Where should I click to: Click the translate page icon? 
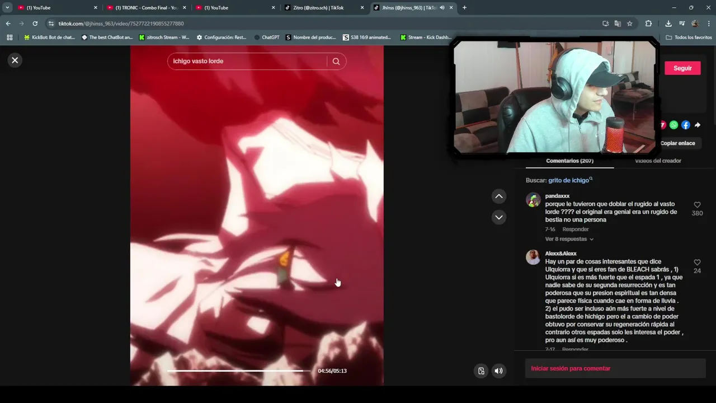[x=618, y=24]
